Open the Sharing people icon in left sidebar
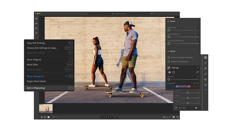This screenshot has width=232, height=130. click(x=37, y=33)
